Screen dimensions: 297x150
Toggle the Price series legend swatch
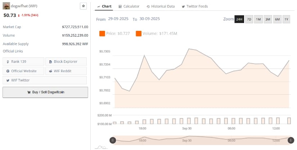click(102, 34)
